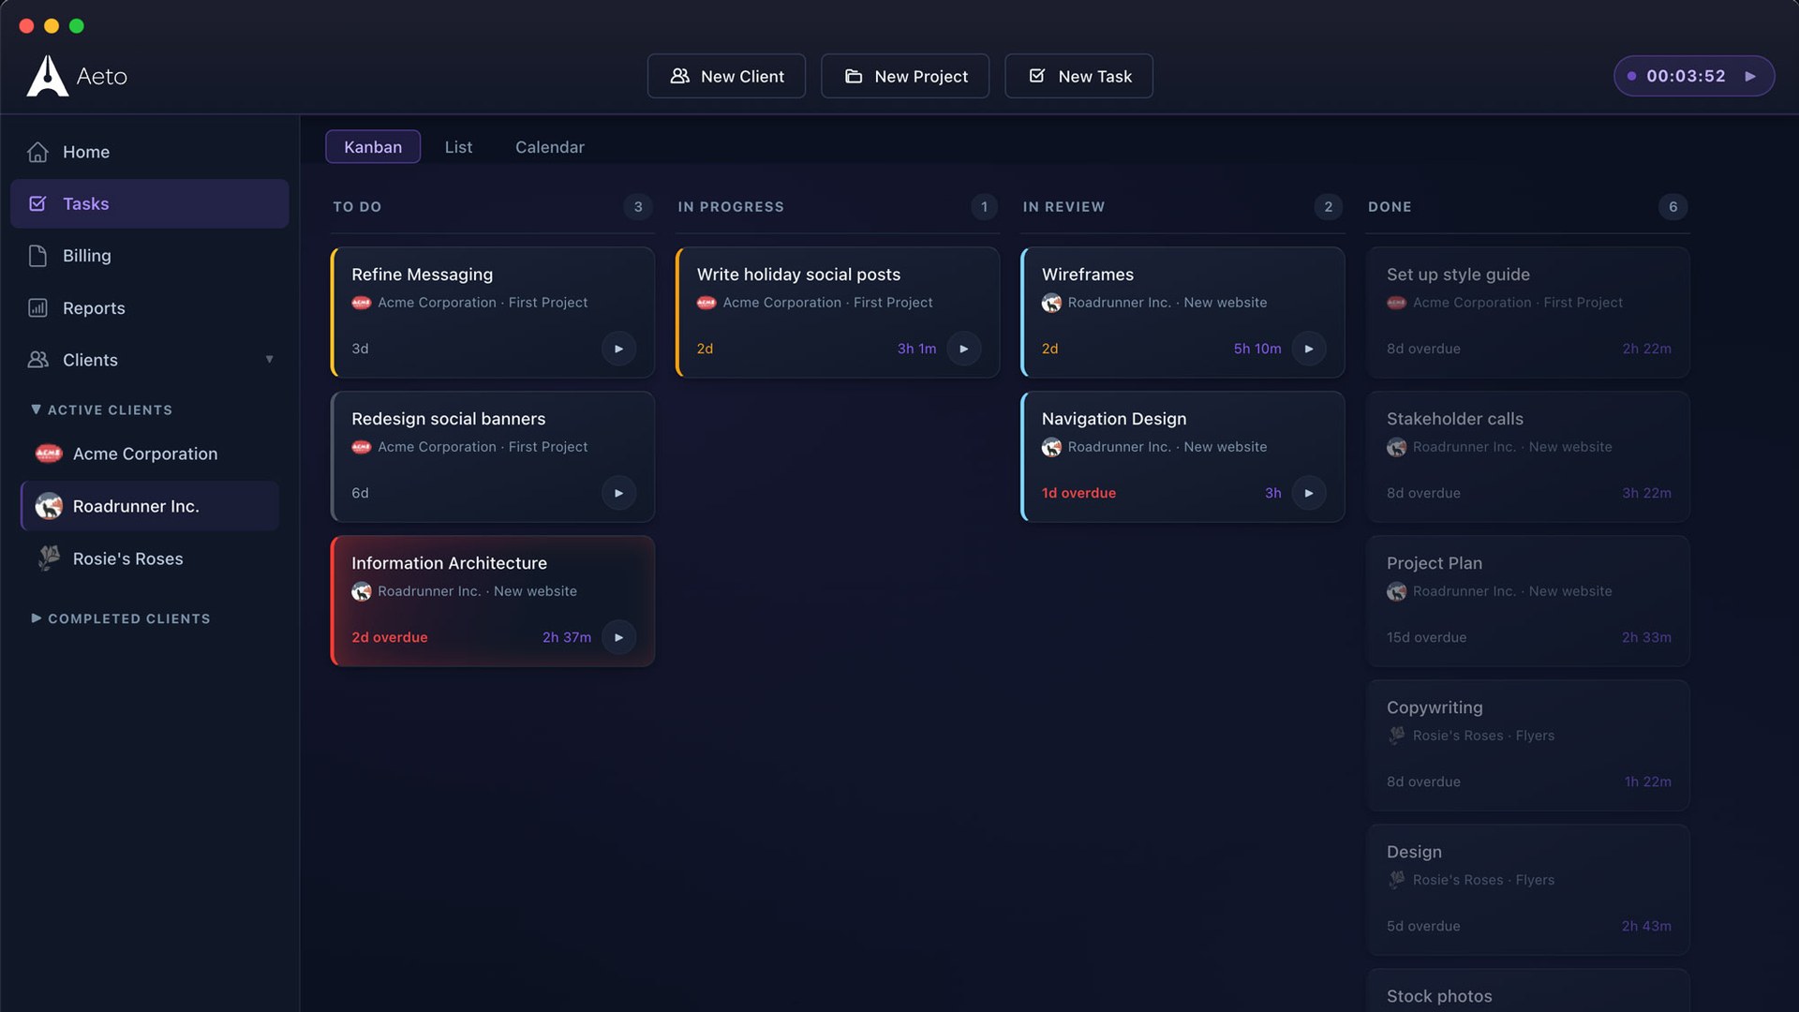Switch to the Calendar view tab
This screenshot has width=1799, height=1012.
(x=550, y=147)
